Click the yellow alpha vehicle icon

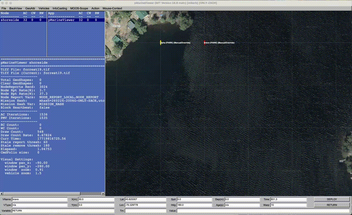click(161, 43)
